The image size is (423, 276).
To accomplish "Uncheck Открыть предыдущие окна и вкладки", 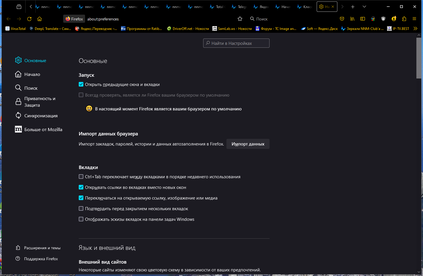I will 81,85.
